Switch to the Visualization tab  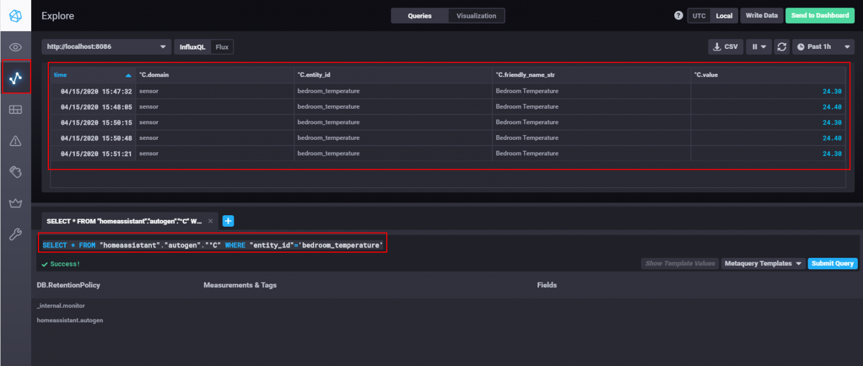[x=476, y=16]
